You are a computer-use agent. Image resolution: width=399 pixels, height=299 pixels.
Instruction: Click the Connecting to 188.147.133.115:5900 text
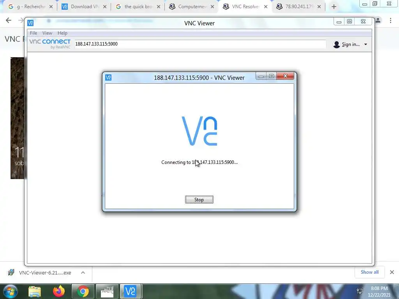(x=199, y=162)
